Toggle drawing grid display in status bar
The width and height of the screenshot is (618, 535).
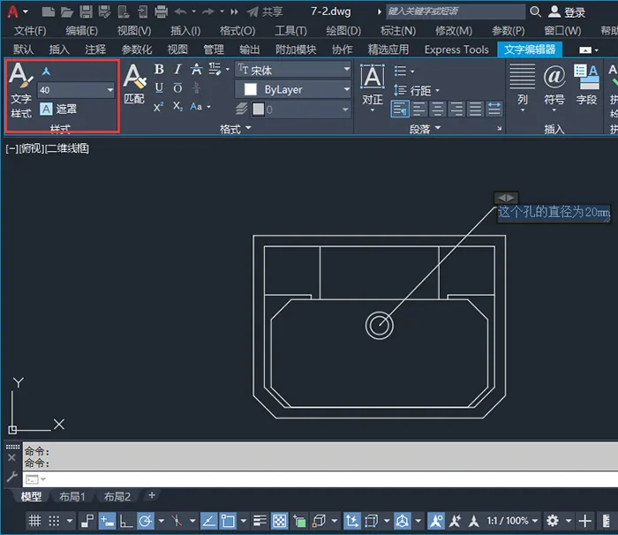[x=34, y=521]
